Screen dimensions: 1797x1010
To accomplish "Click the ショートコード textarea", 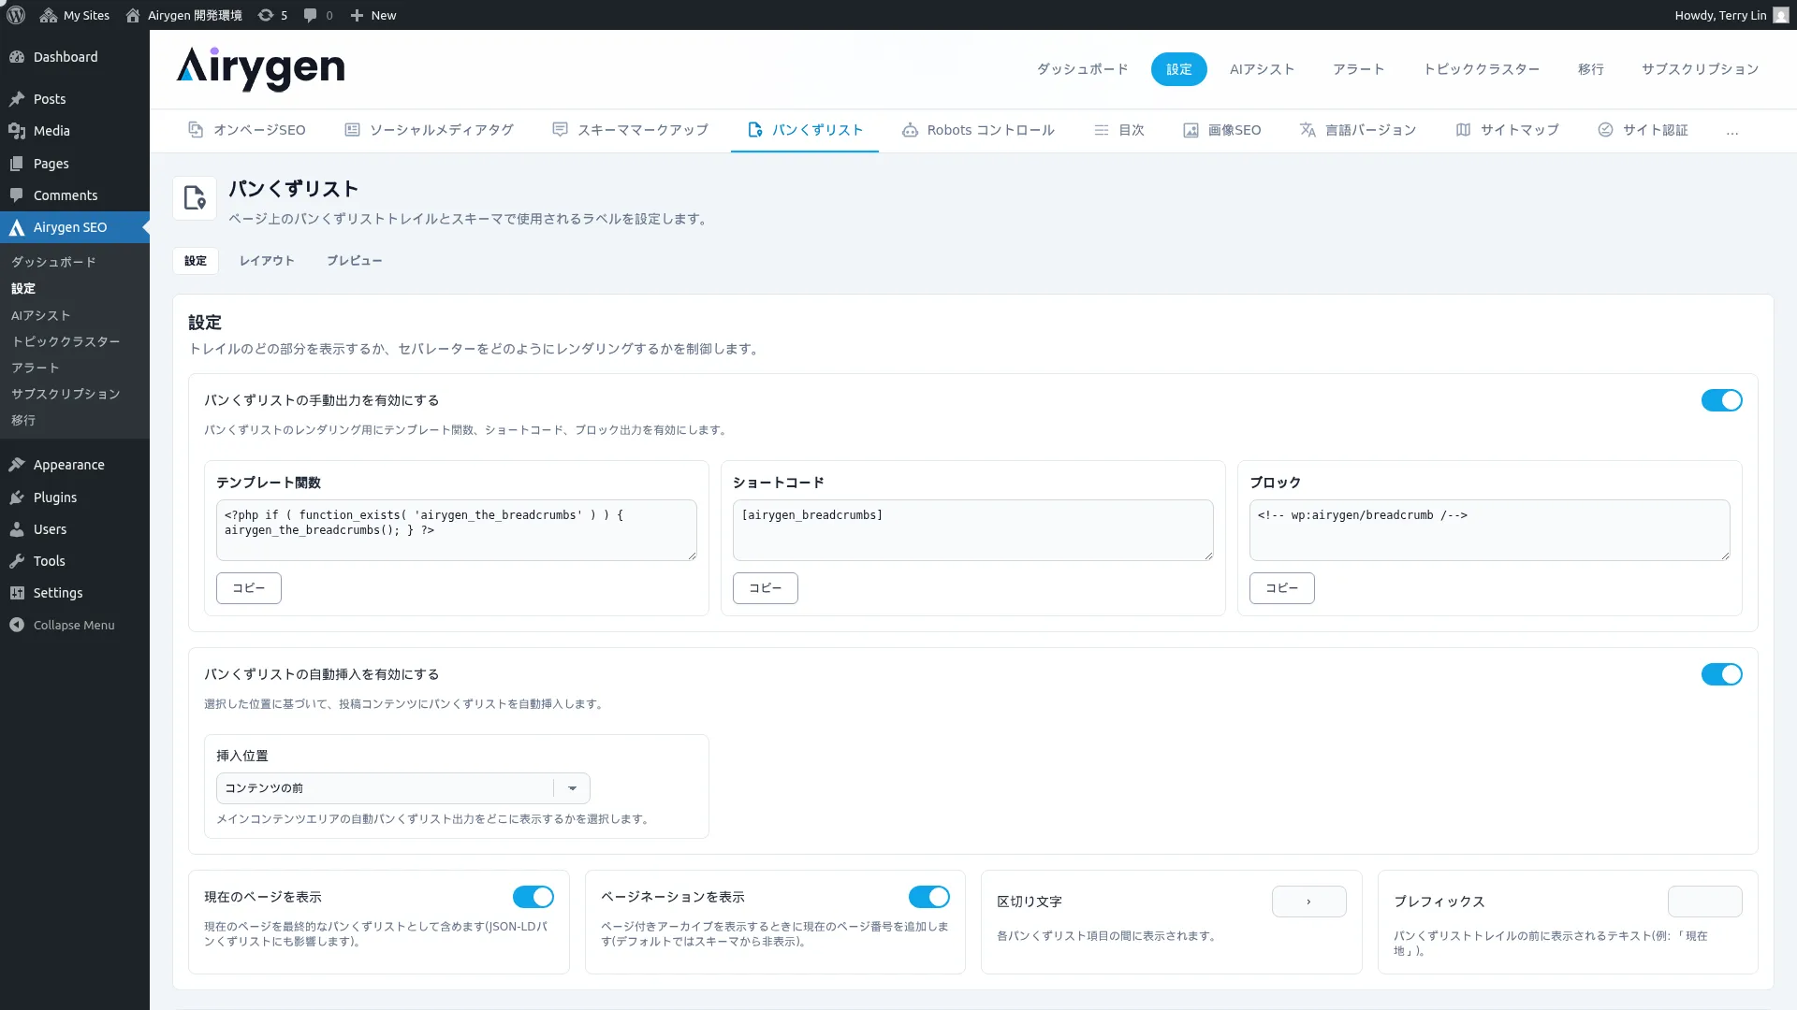I will point(973,530).
